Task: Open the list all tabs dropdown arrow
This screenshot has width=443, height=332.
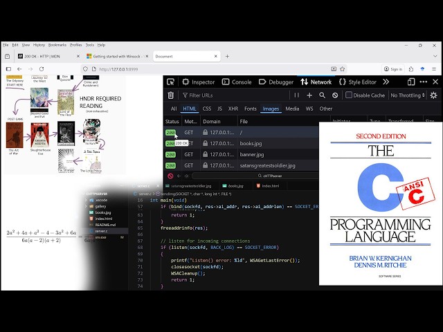Action: [435, 57]
